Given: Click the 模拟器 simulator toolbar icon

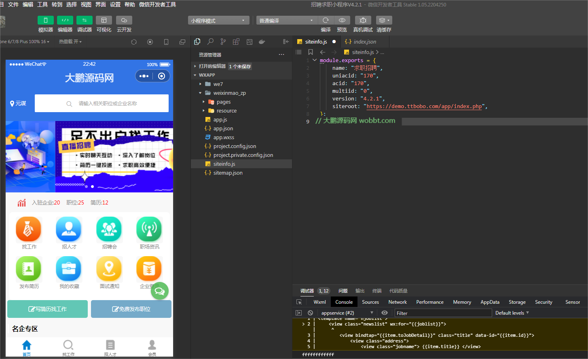Looking at the screenshot, I should tap(46, 20).
